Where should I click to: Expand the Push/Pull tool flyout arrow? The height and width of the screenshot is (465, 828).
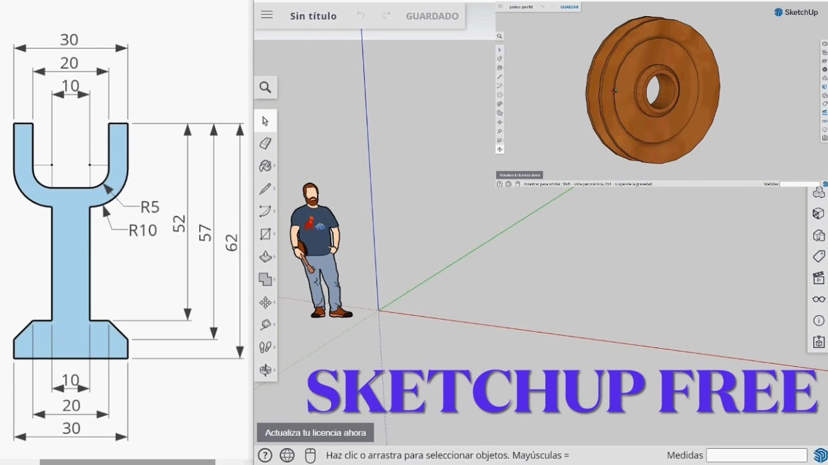click(276, 256)
